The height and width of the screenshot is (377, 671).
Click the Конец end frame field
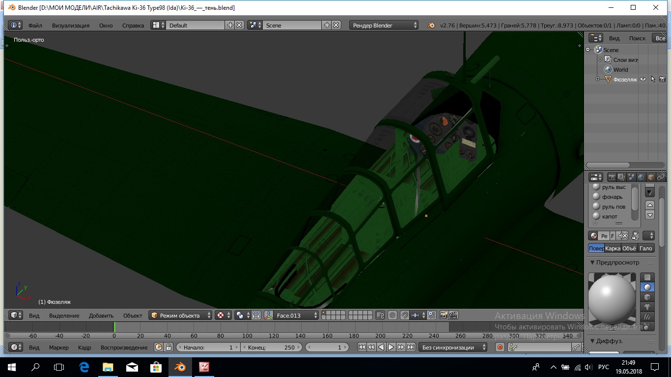271,347
